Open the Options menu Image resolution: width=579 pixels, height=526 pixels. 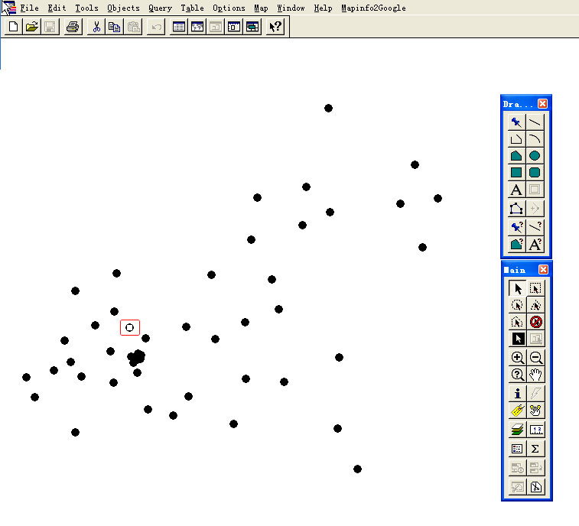point(229,8)
